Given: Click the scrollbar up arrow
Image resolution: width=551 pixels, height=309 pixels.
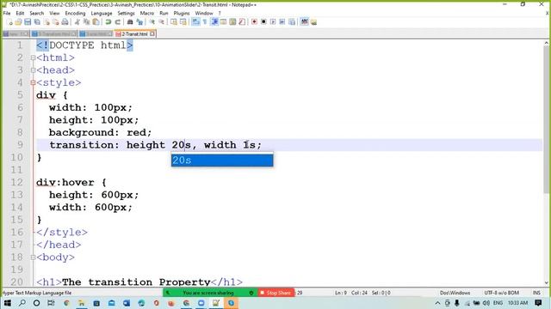Looking at the screenshot, I should click(547, 43).
